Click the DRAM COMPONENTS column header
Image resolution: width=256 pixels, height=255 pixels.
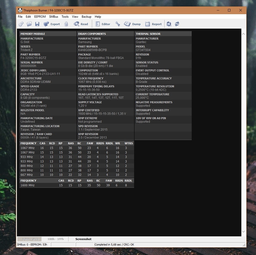click(105, 34)
